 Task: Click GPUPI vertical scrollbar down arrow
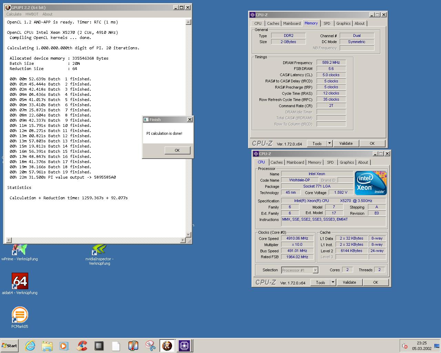pos(188,235)
